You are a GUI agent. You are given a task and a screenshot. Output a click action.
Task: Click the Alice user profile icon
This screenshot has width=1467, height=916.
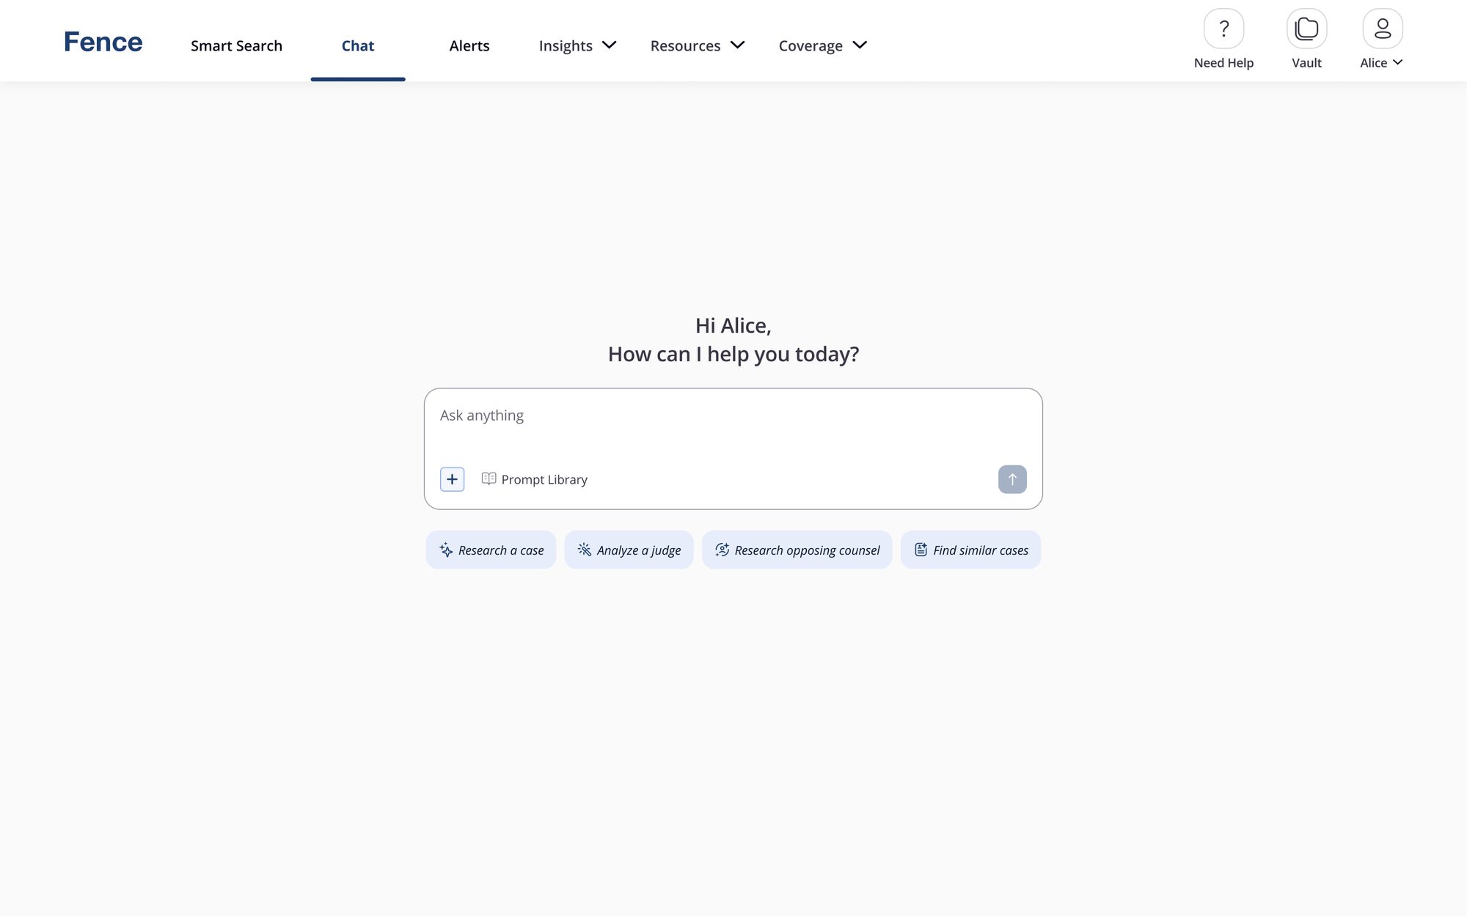1383,29
